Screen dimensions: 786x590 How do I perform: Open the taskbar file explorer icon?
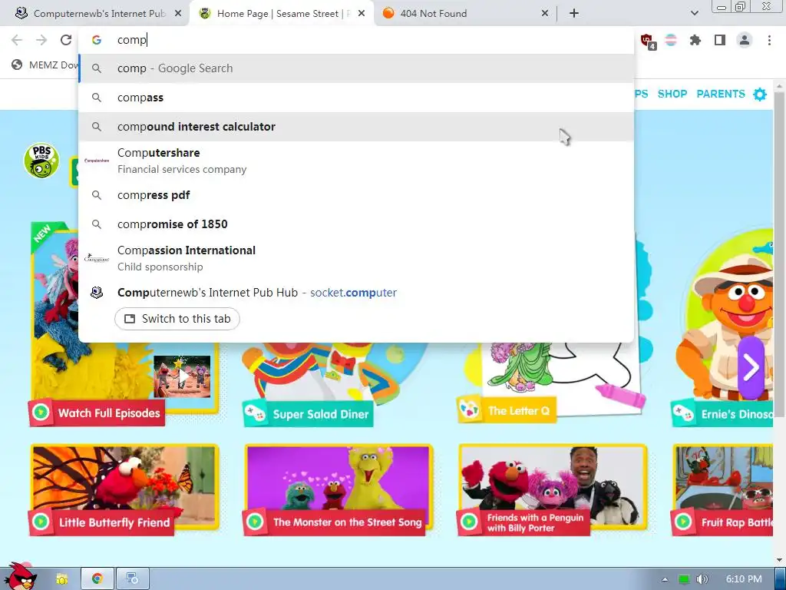pyautogui.click(x=61, y=579)
